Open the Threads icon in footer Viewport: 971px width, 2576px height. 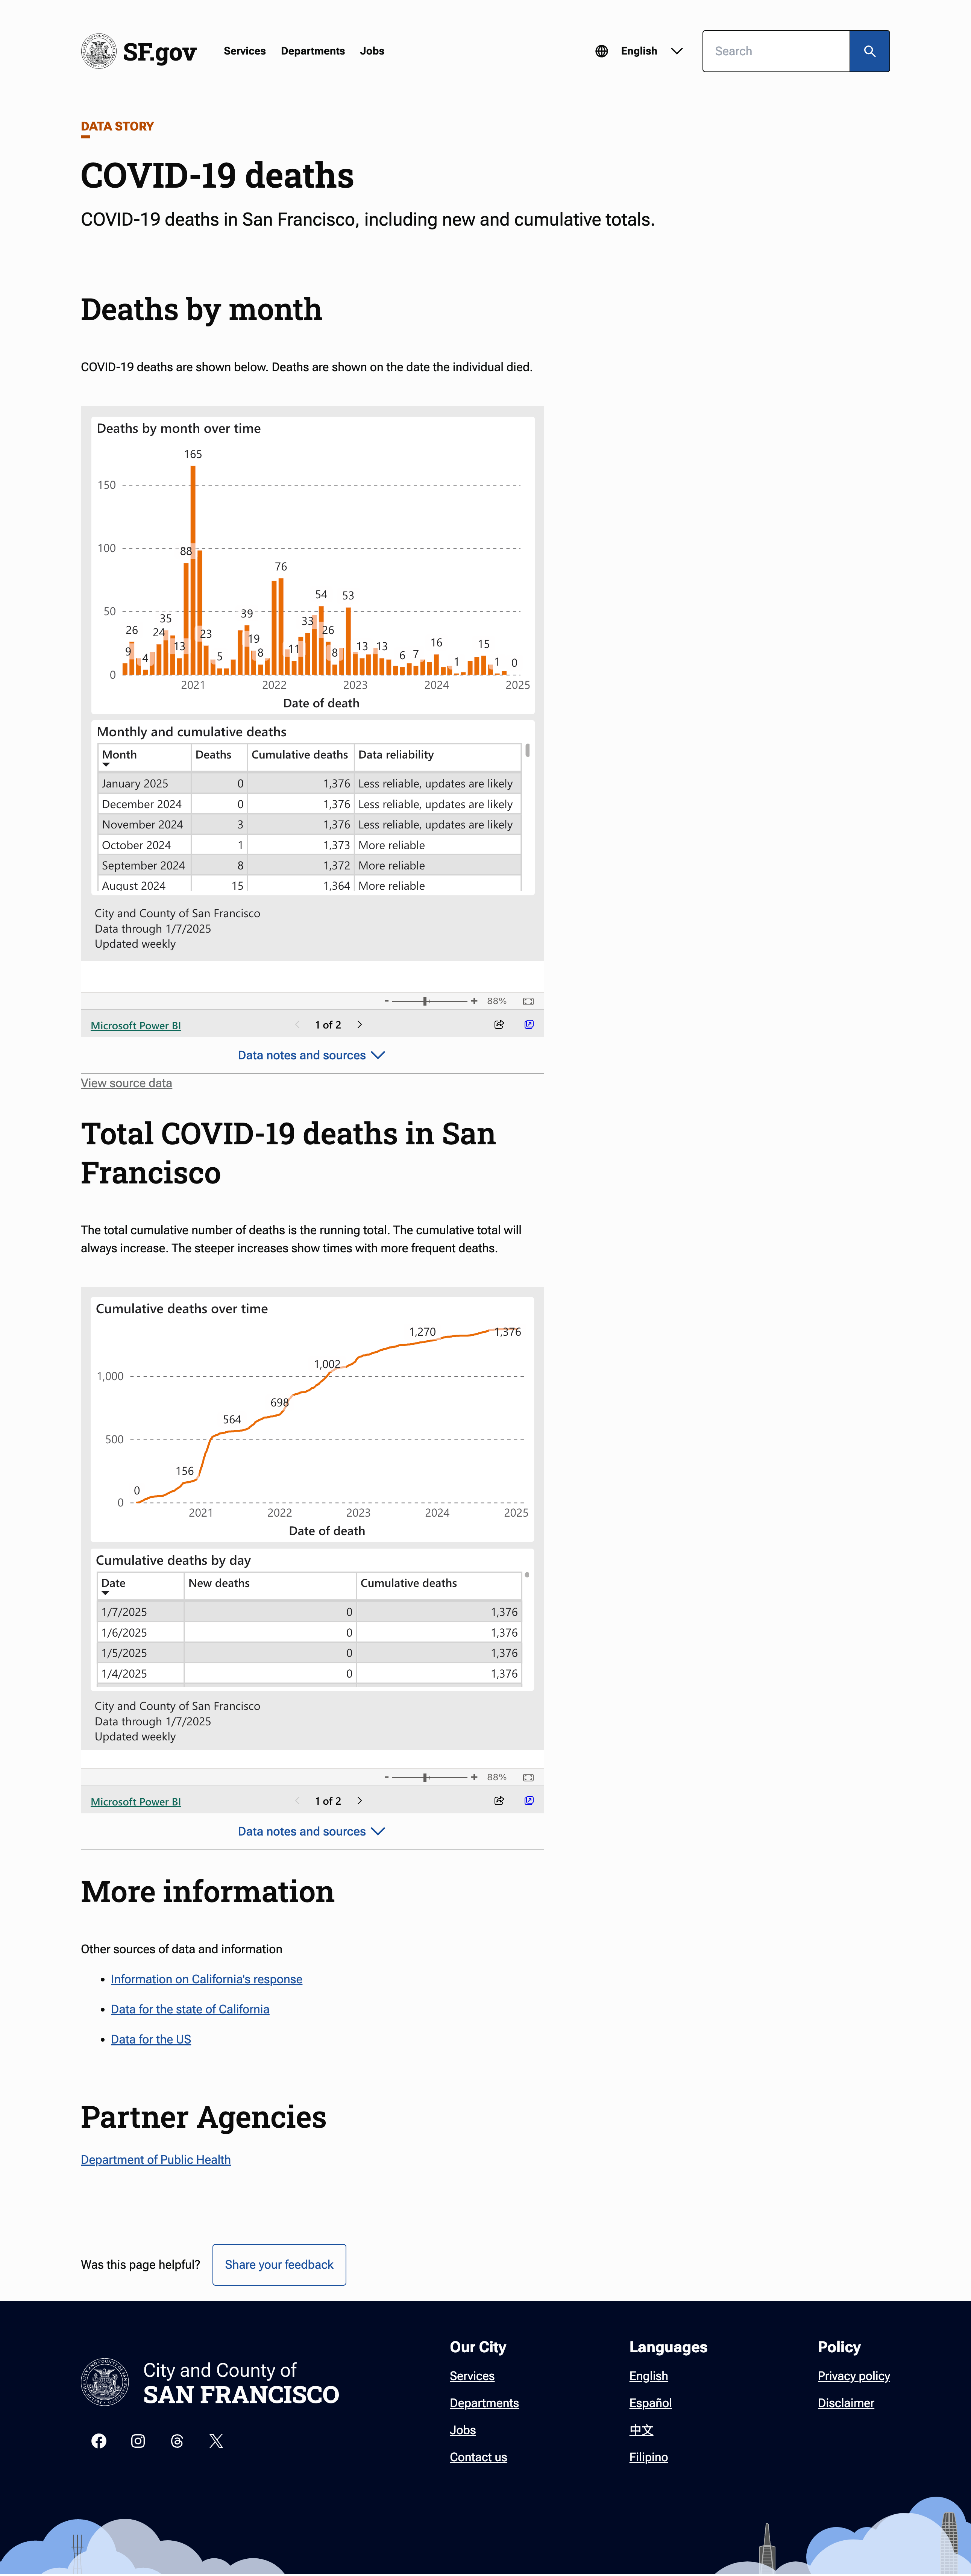tap(177, 2441)
